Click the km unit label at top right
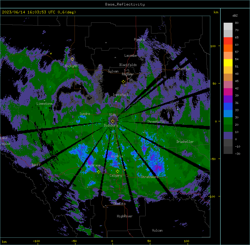250x245 pixels. (x=216, y=12)
